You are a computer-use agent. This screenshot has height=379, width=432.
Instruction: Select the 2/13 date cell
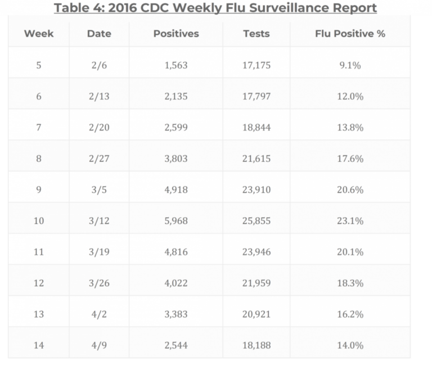click(x=99, y=96)
